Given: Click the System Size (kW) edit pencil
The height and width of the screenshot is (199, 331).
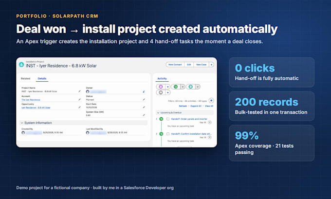Looking at the screenshot, I should 144,115.
